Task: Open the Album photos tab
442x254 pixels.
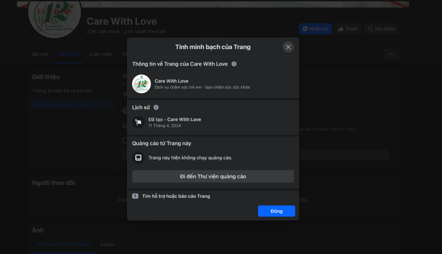Action: [107, 245]
